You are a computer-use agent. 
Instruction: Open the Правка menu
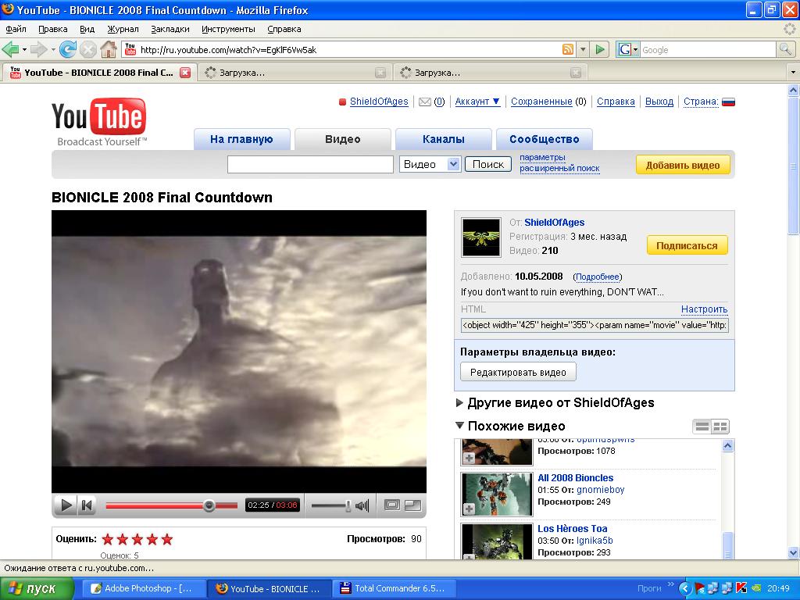tap(53, 29)
